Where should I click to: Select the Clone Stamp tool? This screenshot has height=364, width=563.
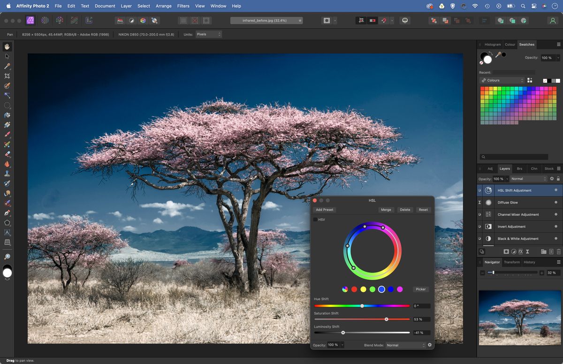click(7, 174)
